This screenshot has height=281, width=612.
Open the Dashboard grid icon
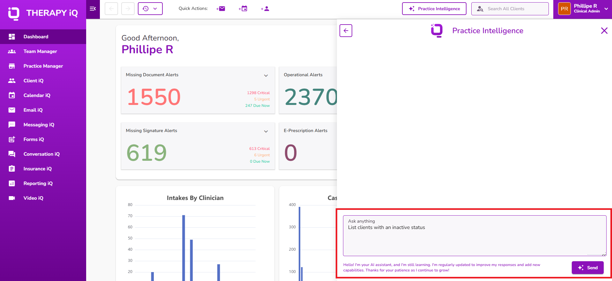pos(12,37)
